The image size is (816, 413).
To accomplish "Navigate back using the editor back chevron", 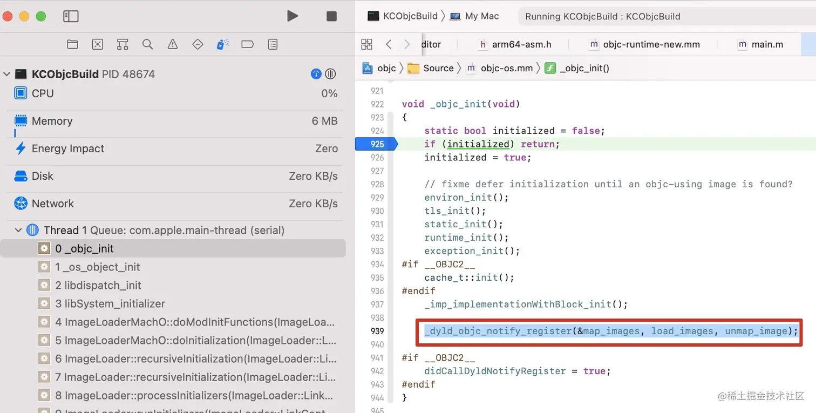I will [x=389, y=44].
